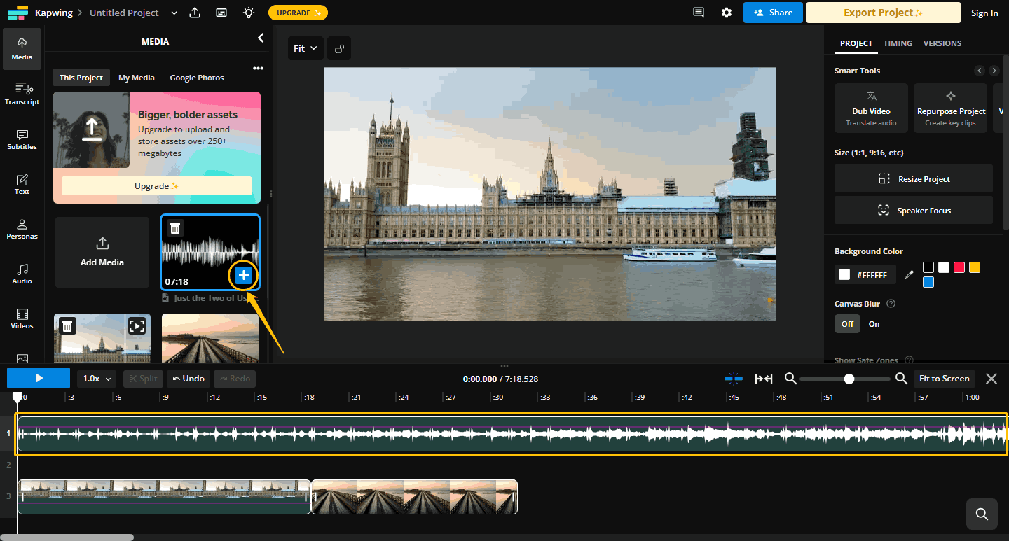Collapse the Media panel with chevron
Viewport: 1009px width, 541px height.
260,38
